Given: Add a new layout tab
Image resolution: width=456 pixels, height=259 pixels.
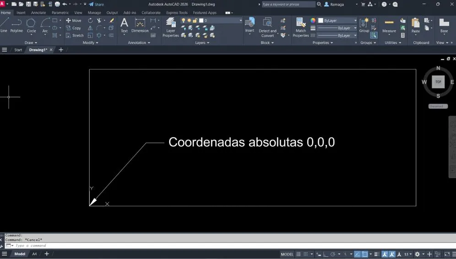Looking at the screenshot, I should [47, 254].
